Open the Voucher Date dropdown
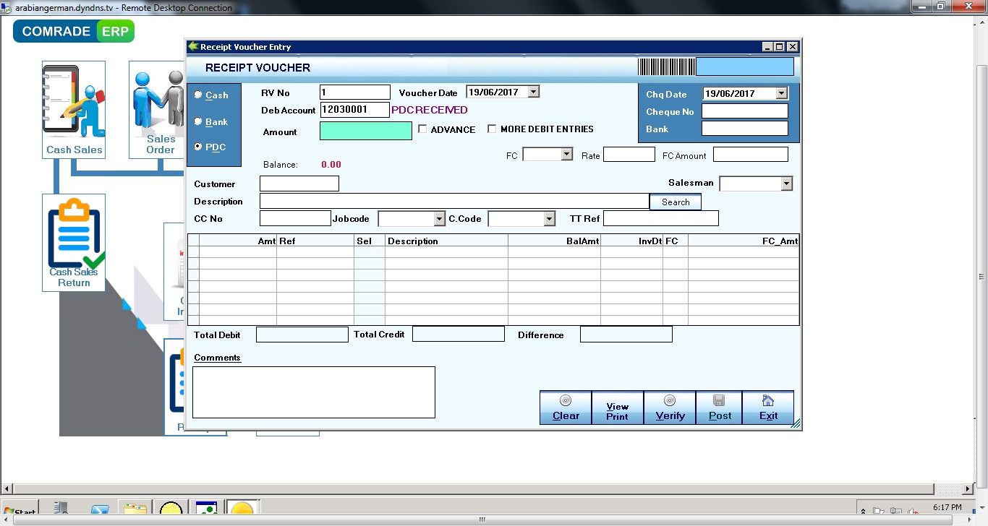 click(x=532, y=91)
